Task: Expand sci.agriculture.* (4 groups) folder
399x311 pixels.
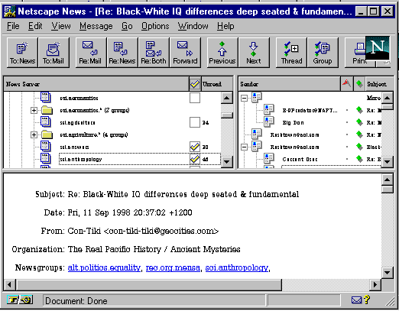Action: pos(34,134)
